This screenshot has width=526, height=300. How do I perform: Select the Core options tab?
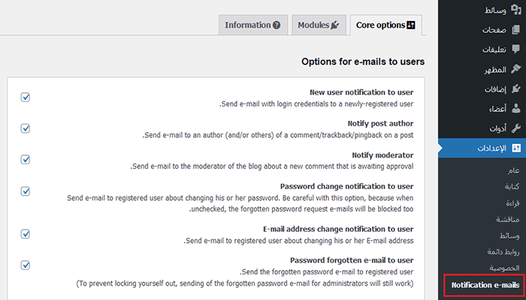coord(385,25)
